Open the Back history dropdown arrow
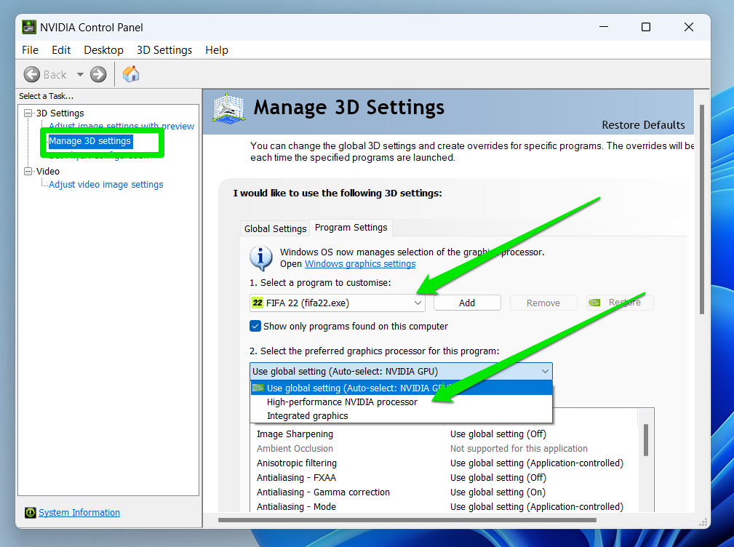 [x=80, y=74]
